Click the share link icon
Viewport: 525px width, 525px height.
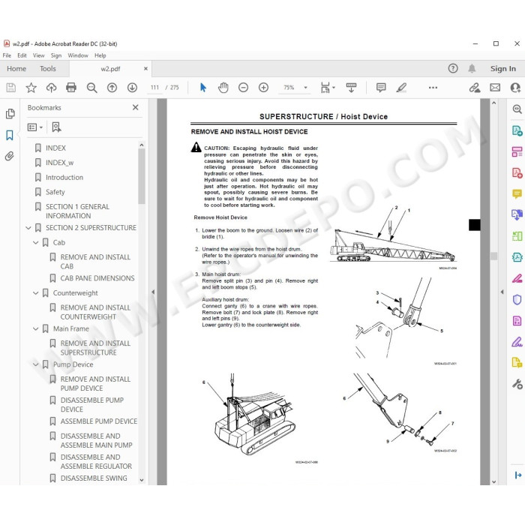475,88
